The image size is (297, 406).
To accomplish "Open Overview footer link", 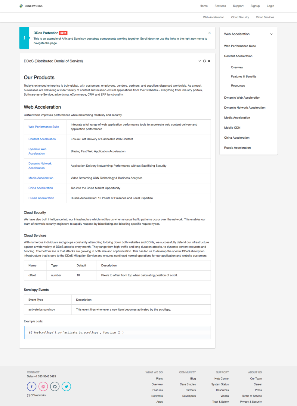I will point(157,384).
